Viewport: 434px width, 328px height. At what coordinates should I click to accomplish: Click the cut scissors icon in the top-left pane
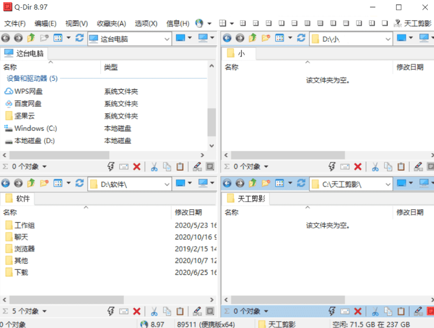pyautogui.click(x=154, y=166)
